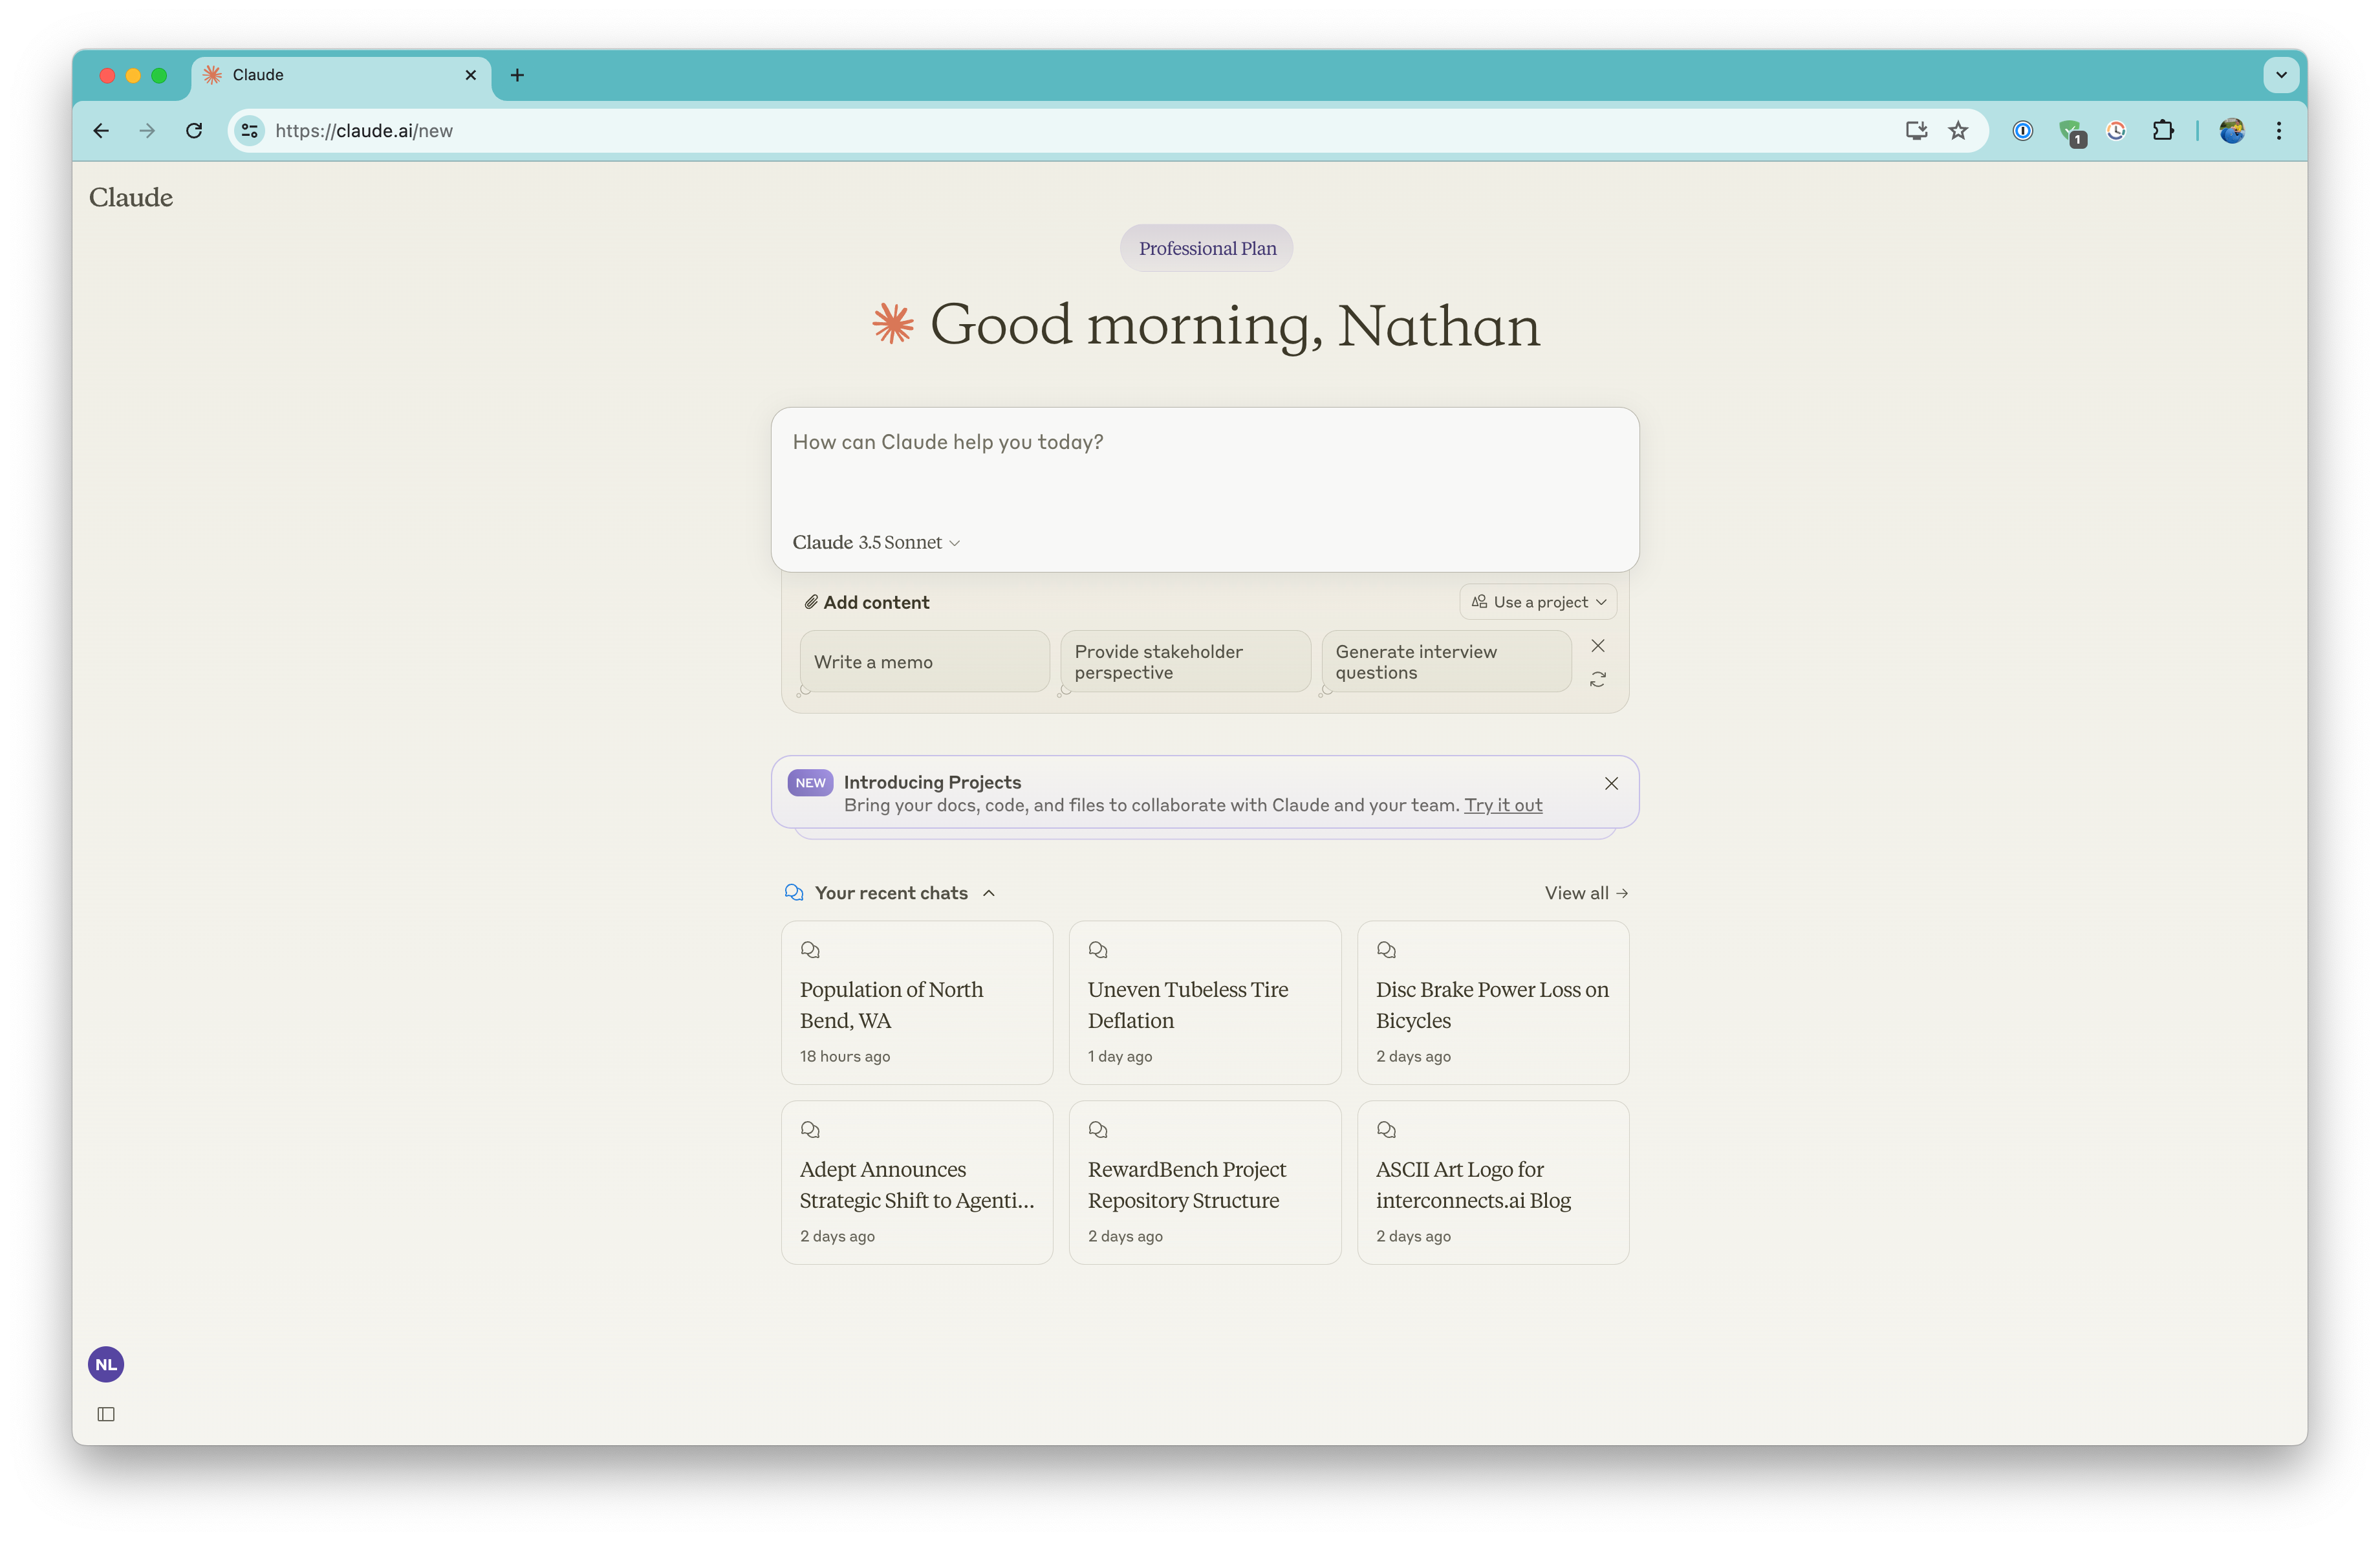Open the Use a project dropdown

pos(1537,601)
